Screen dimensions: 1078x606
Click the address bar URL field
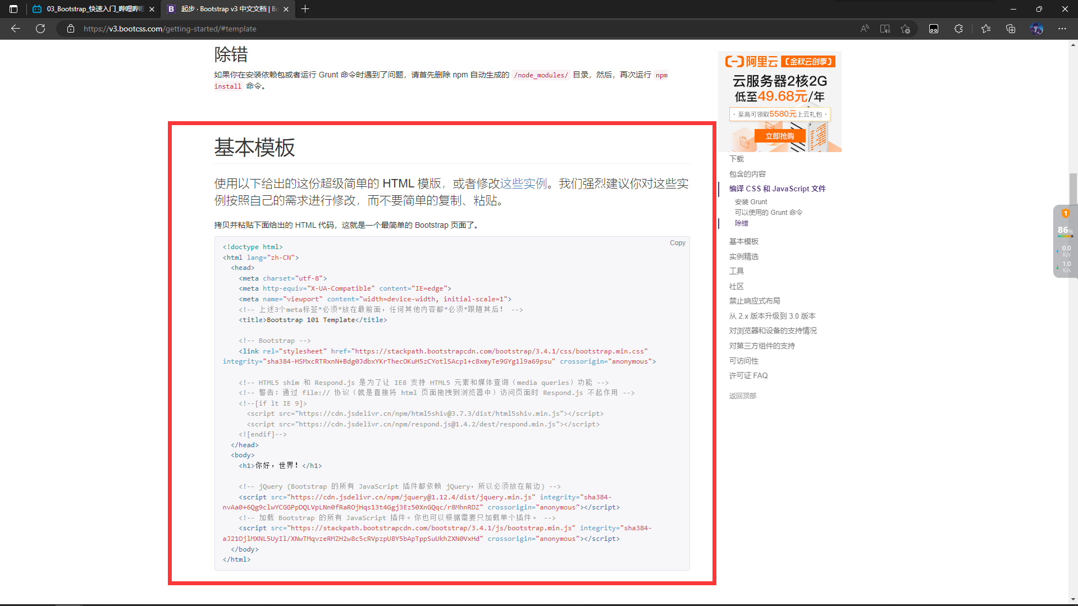[393, 29]
